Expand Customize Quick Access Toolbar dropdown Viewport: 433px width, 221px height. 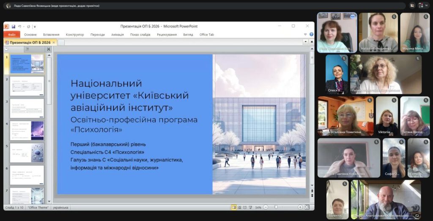(35, 26)
